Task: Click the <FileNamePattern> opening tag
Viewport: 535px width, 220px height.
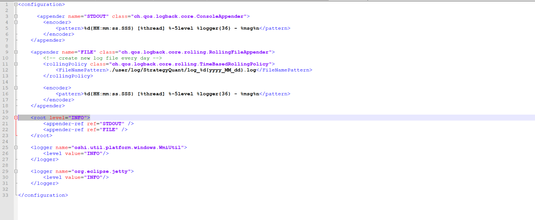Action: (x=82, y=70)
